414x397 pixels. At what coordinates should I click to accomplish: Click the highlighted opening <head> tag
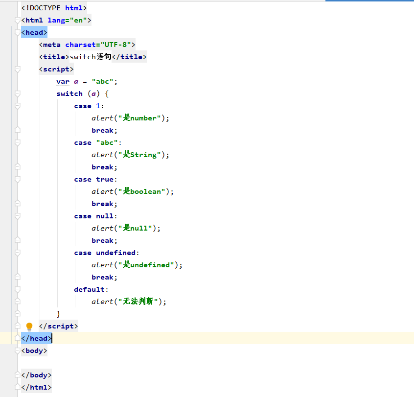click(34, 32)
